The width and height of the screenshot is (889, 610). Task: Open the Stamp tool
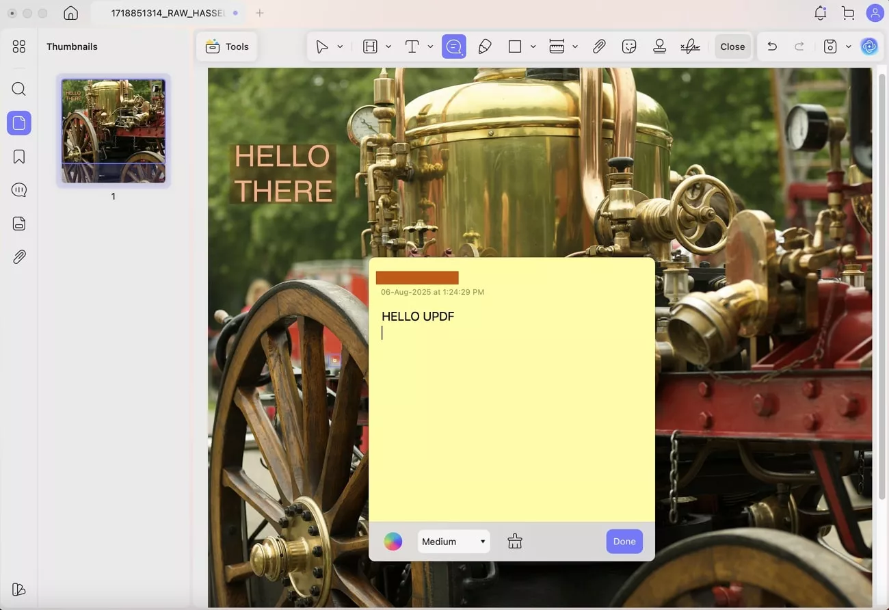coord(660,47)
